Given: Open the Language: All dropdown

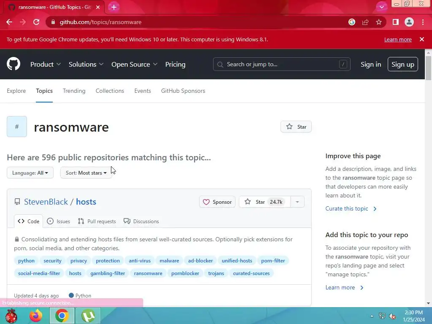Looking at the screenshot, I should (30, 173).
